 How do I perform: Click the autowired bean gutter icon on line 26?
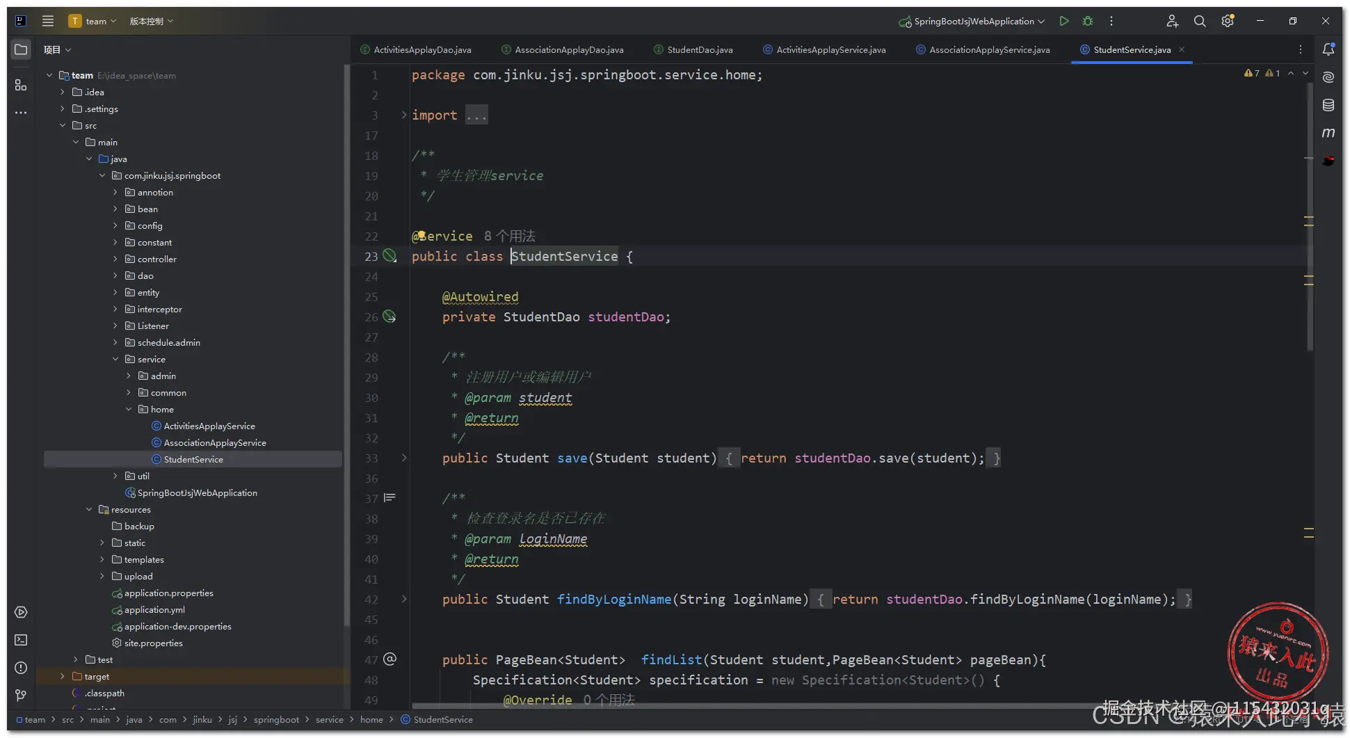pyautogui.click(x=390, y=316)
